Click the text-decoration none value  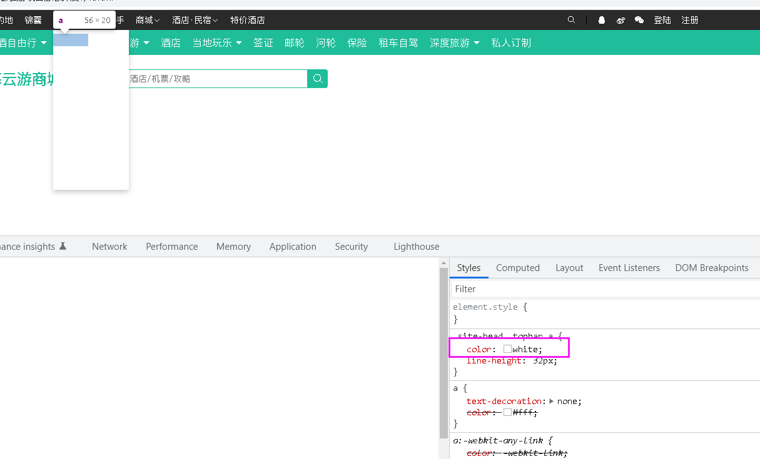pos(568,401)
